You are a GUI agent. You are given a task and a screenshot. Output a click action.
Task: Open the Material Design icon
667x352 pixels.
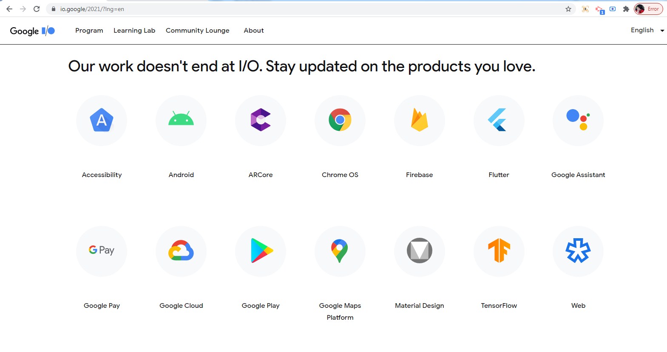click(x=420, y=251)
